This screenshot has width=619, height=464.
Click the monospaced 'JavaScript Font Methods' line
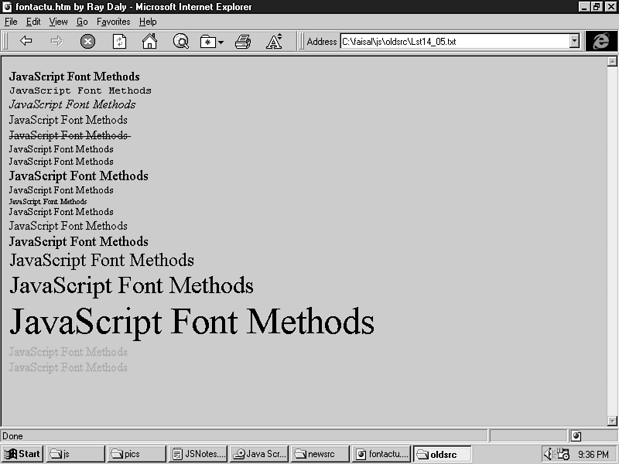[x=80, y=90]
